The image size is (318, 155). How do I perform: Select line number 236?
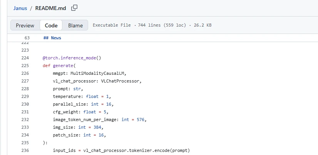pos(25,150)
